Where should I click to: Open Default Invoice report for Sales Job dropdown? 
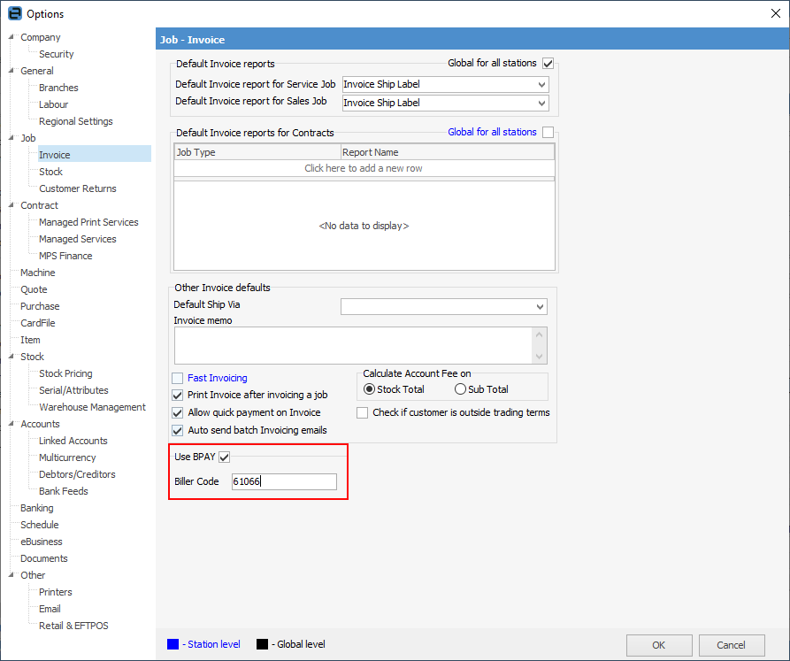(x=541, y=103)
